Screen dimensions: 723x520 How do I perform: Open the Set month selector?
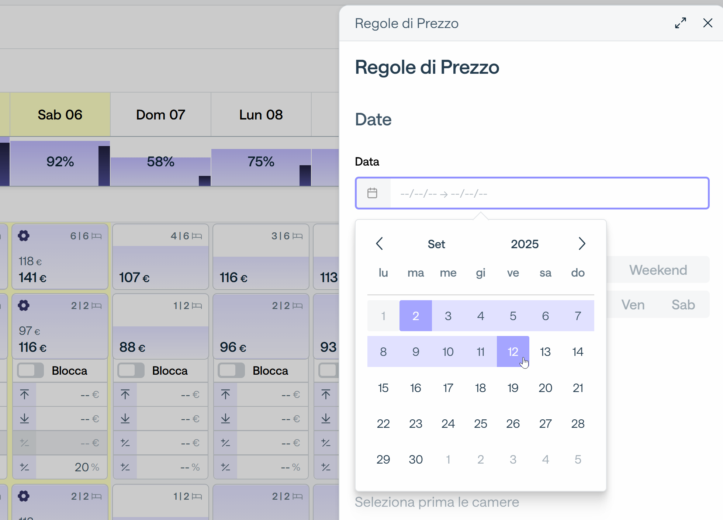(436, 244)
